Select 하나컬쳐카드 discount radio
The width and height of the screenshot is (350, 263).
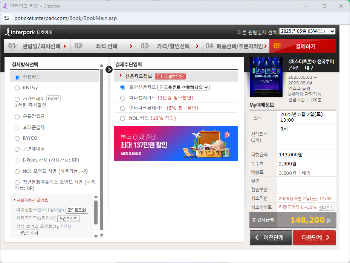pyautogui.click(x=122, y=98)
